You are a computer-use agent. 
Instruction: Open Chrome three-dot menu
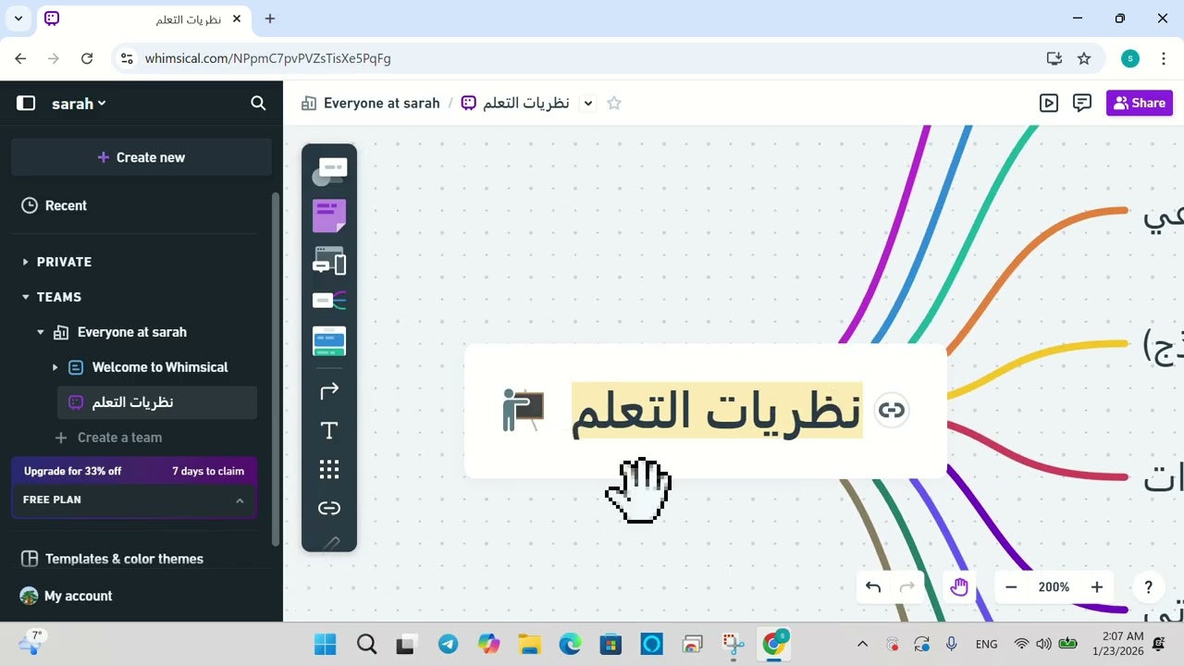point(1162,58)
